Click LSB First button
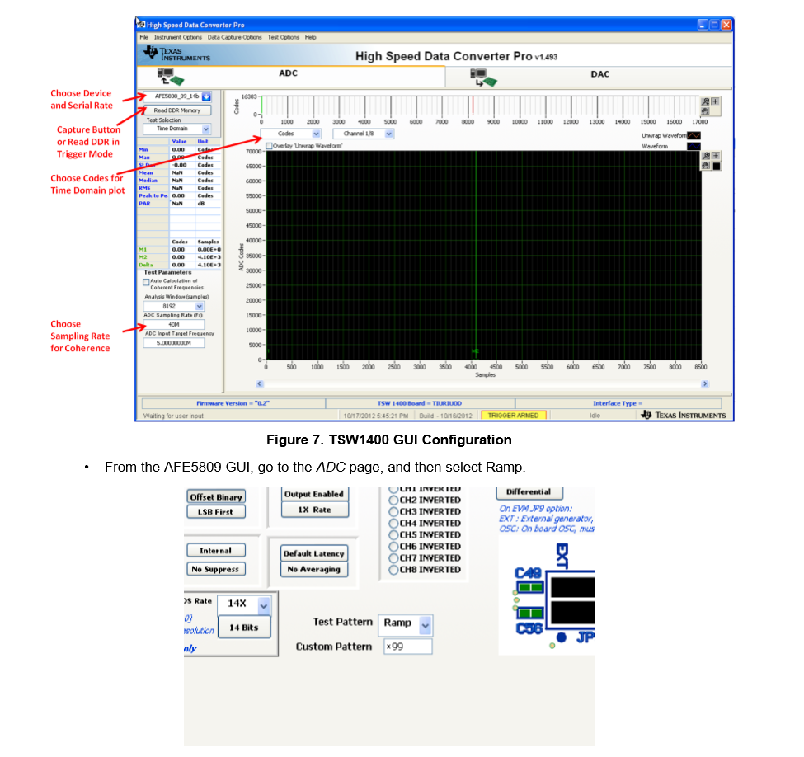Viewport: 804px width, 757px height. pos(216,512)
